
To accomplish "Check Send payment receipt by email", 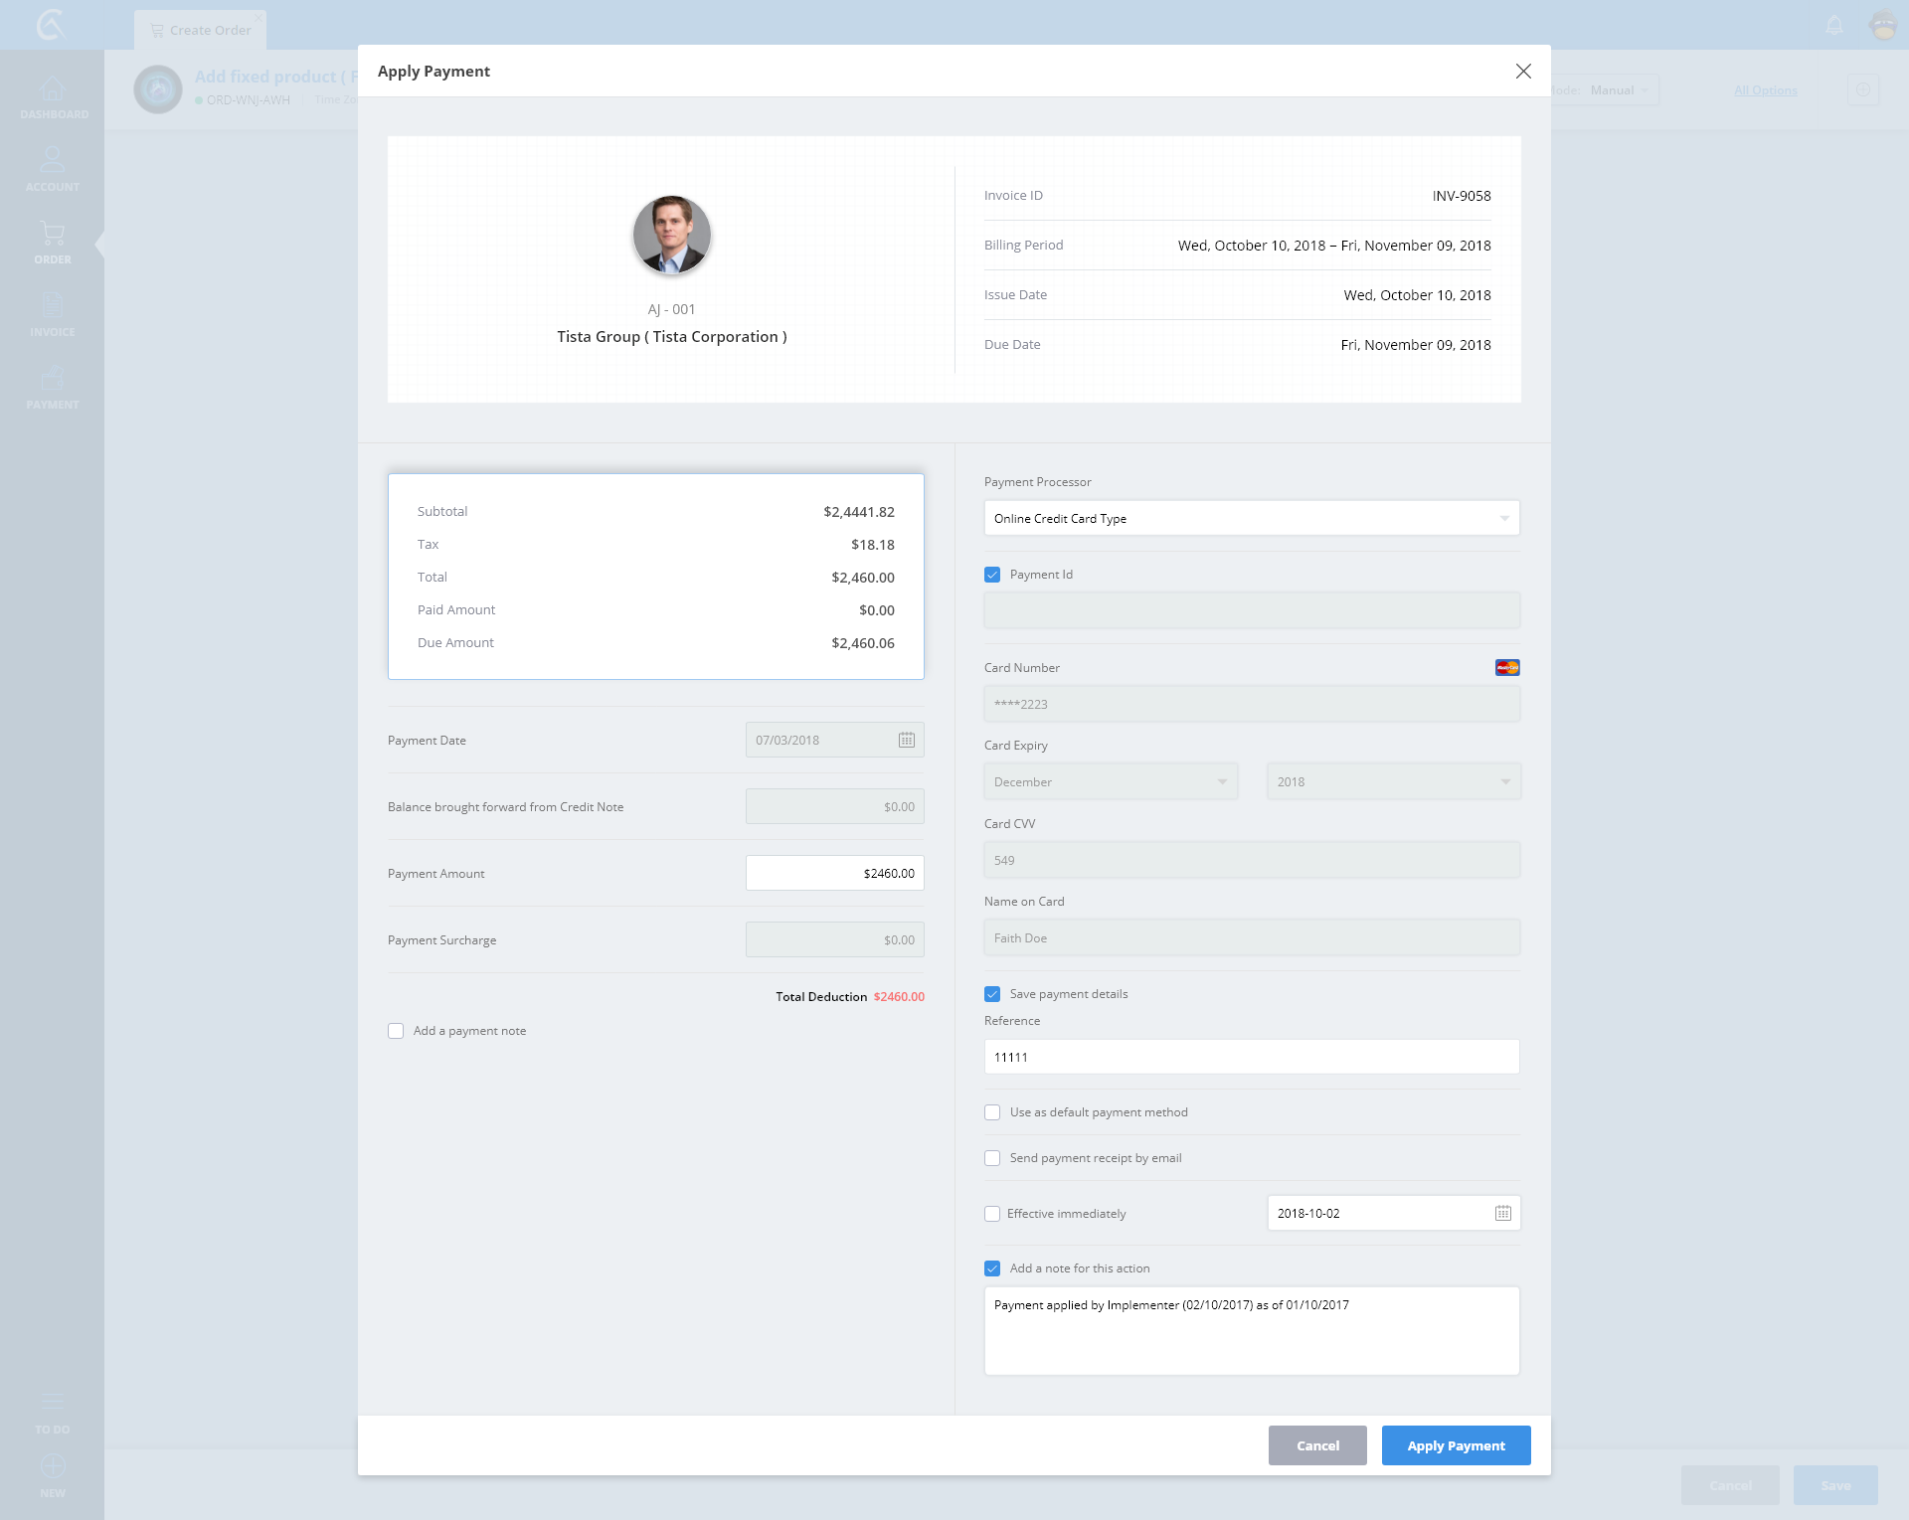I will 992,1158.
